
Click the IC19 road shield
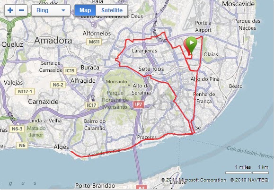tap(70, 71)
